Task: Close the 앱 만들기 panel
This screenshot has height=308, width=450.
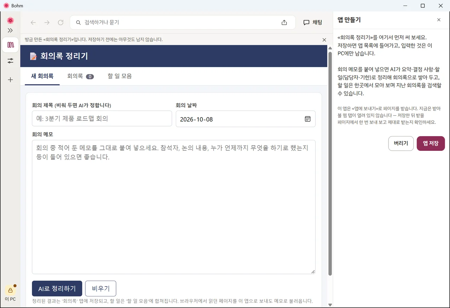Action: coord(439,20)
